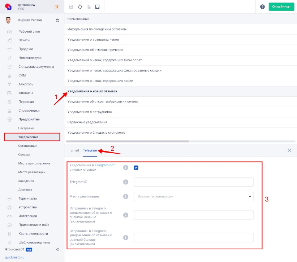297x262 pixels.
Task: Collapse sidebar with double chevron
Action: click(57, 249)
